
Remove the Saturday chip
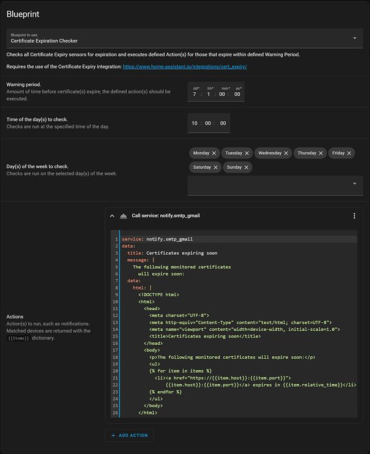[x=215, y=168]
